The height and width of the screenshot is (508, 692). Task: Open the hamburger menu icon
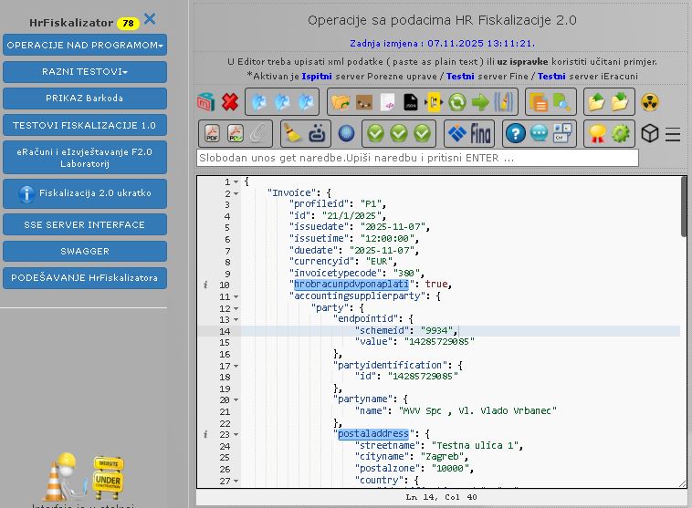coord(673,135)
